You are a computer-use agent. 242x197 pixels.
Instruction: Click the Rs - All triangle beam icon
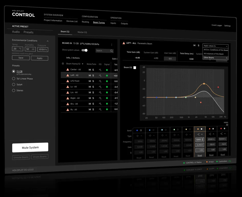[x=68, y=110]
